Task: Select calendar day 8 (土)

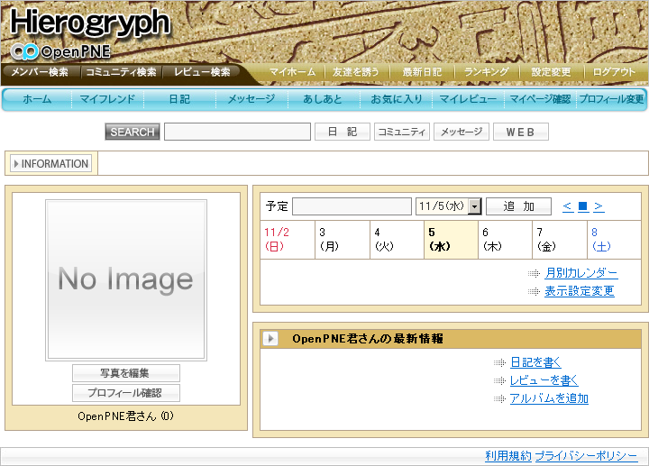Action: click(x=614, y=240)
